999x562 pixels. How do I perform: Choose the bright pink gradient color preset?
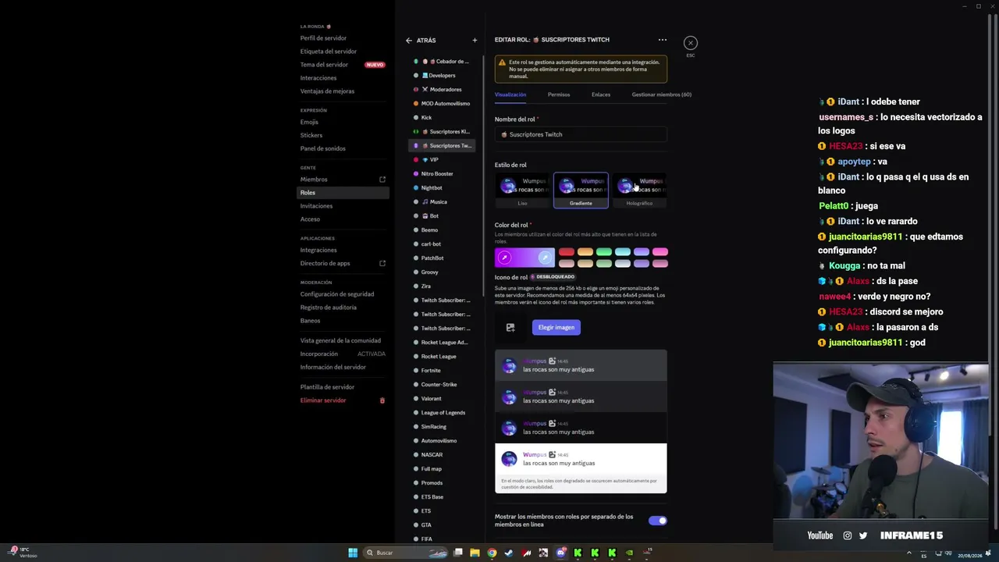659,252
